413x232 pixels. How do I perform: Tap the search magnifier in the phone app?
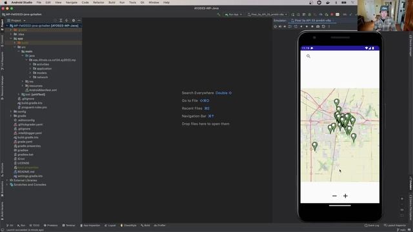[308, 56]
